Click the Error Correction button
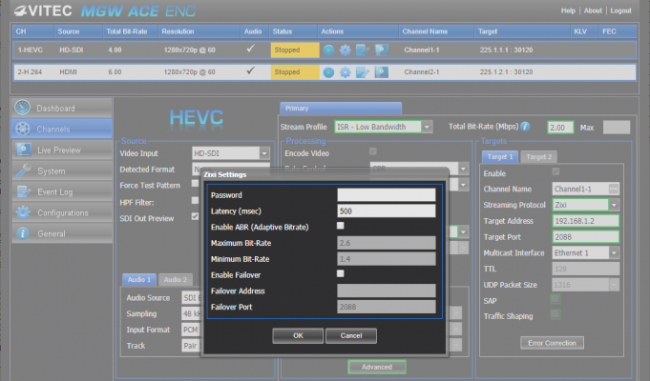Screen dimensions: 650x381 pyautogui.click(x=552, y=343)
